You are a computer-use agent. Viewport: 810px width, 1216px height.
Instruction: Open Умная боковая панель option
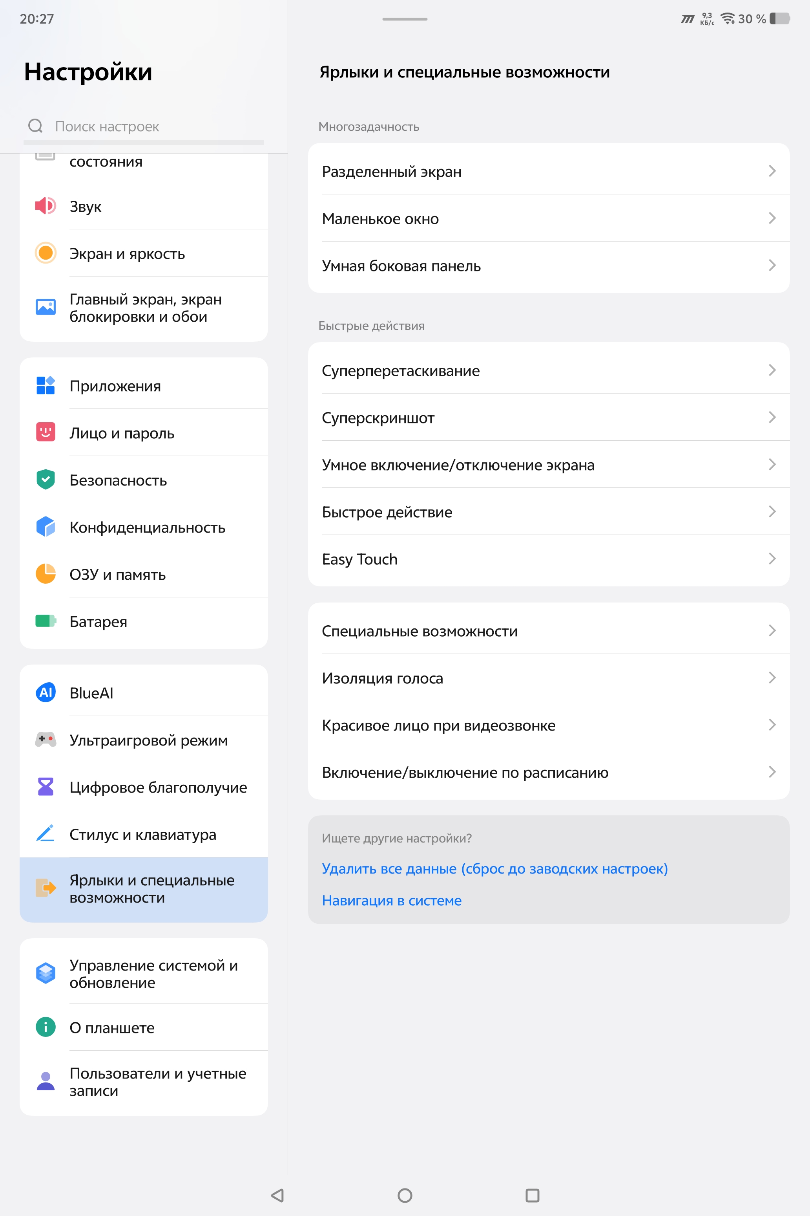coord(549,266)
